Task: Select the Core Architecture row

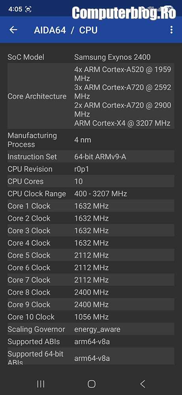Action: coord(91,96)
